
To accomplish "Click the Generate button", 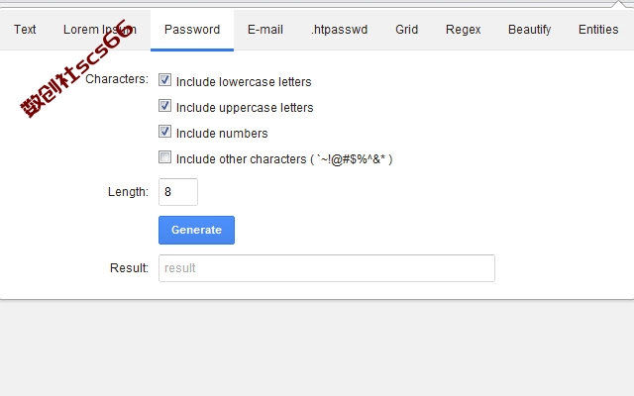I will click(196, 230).
